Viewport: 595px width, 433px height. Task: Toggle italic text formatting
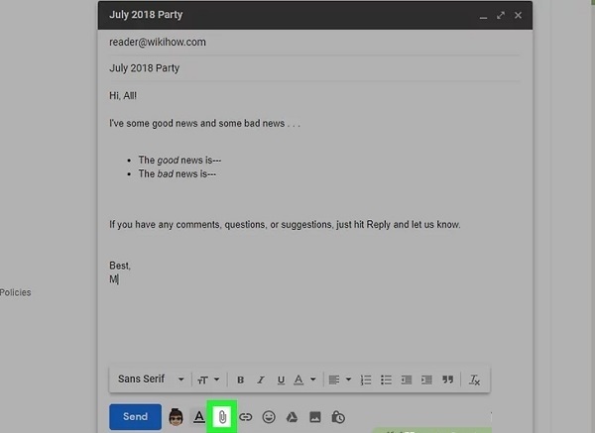click(261, 379)
